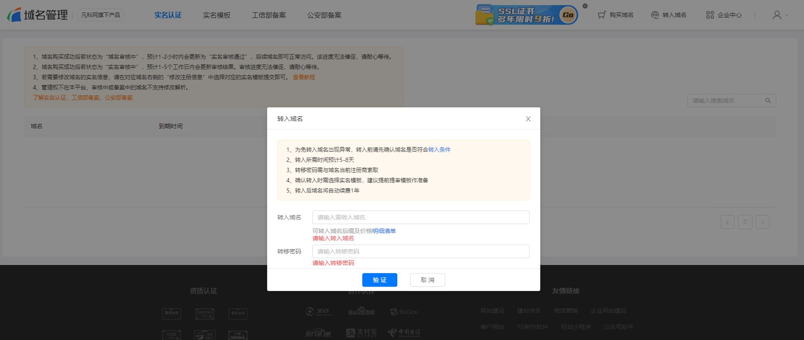804x340 pixels.
Task: Open 企业中心 from the top bar
Action: 724,15
